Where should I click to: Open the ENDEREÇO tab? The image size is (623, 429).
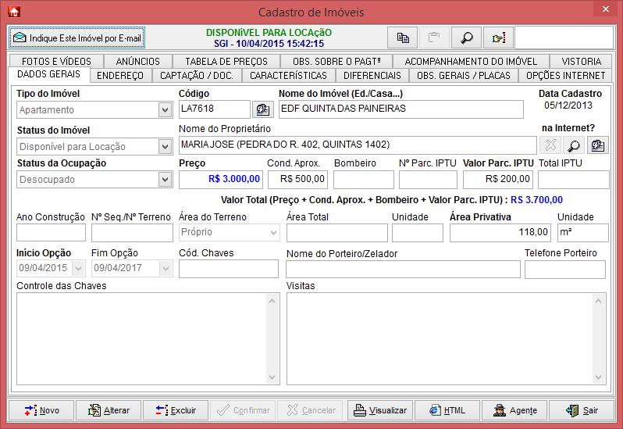[x=120, y=76]
